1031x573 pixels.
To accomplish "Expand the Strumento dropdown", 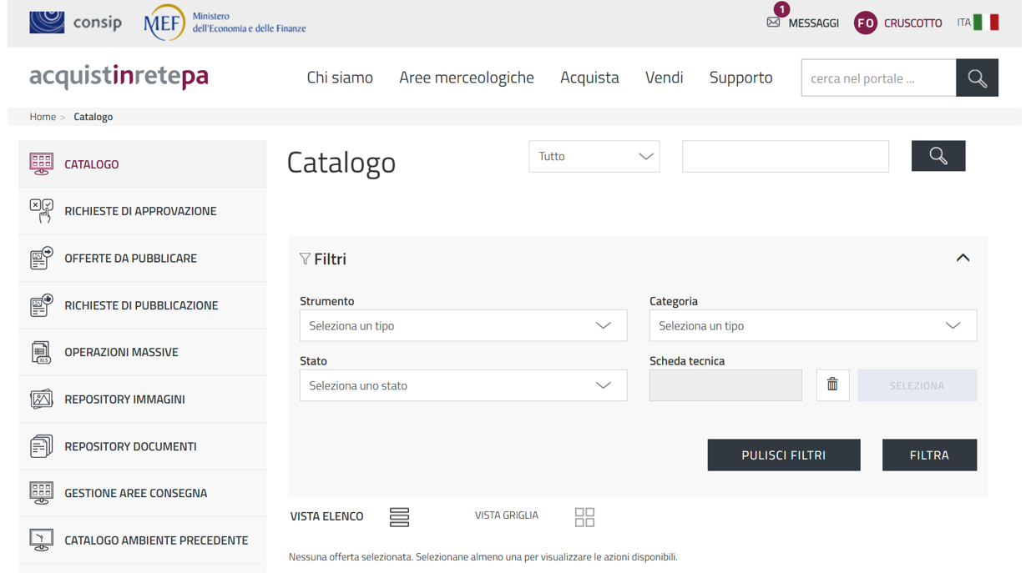I will [462, 326].
